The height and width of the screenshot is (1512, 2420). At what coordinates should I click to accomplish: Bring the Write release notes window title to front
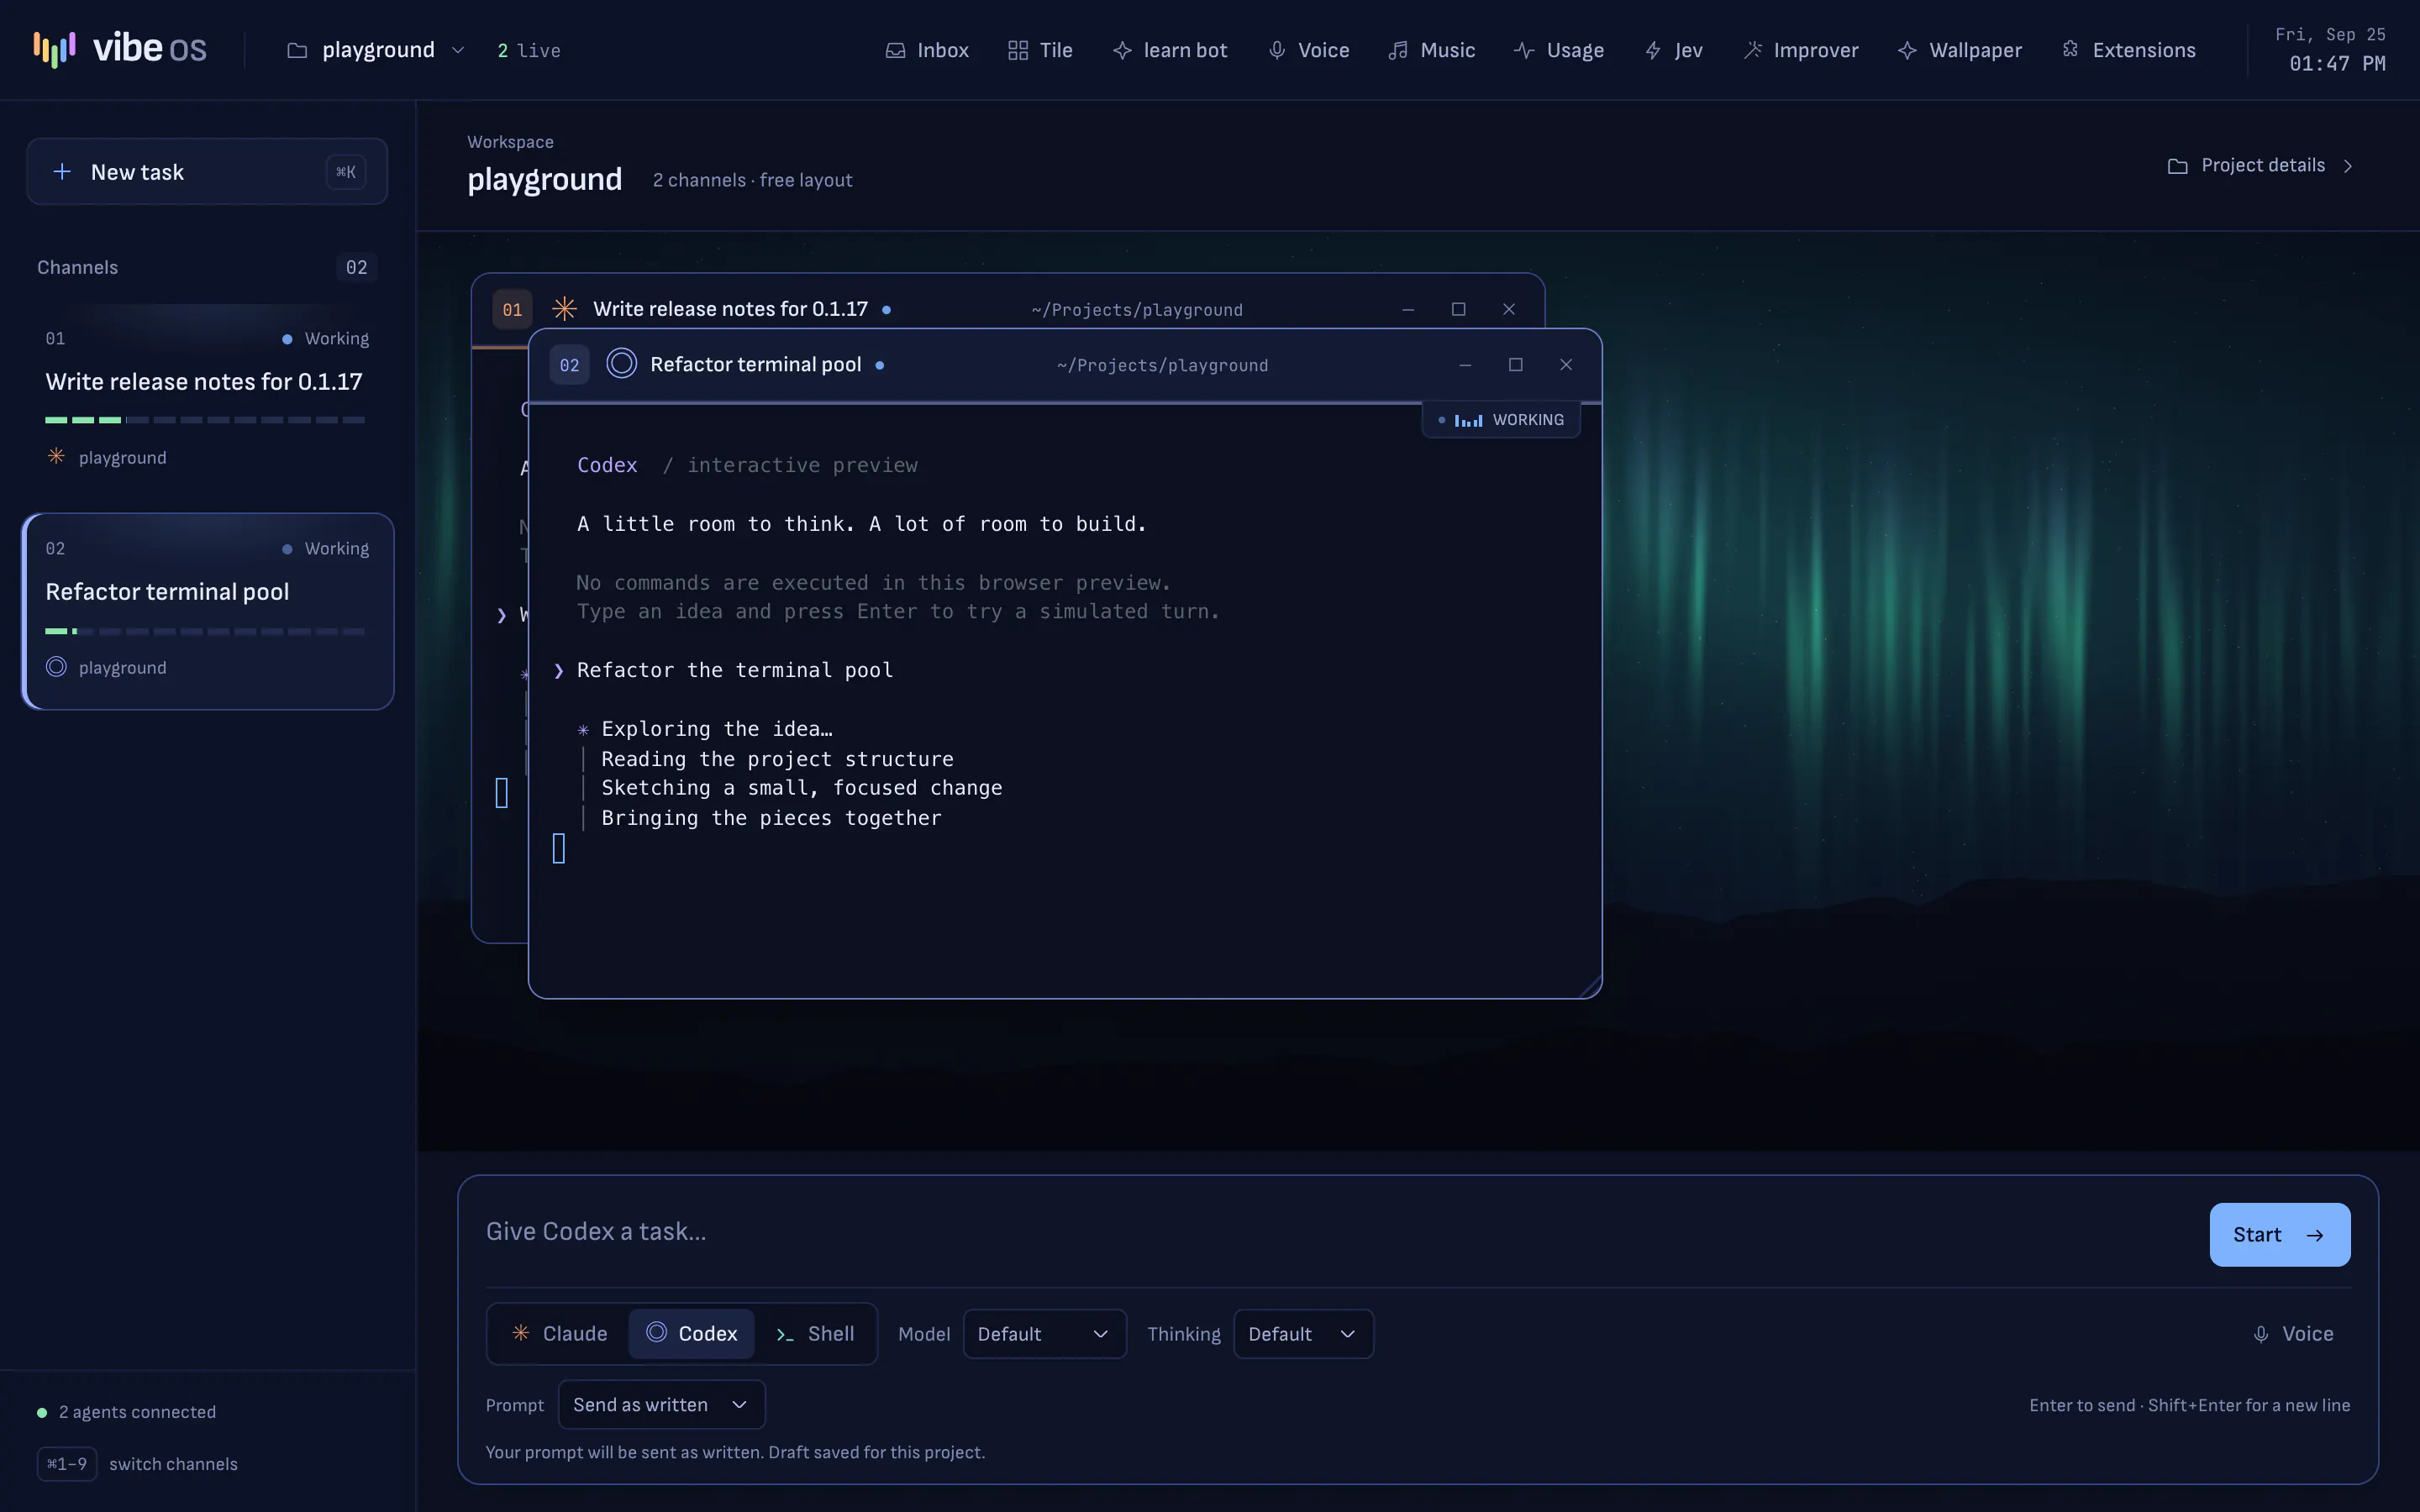730,309
